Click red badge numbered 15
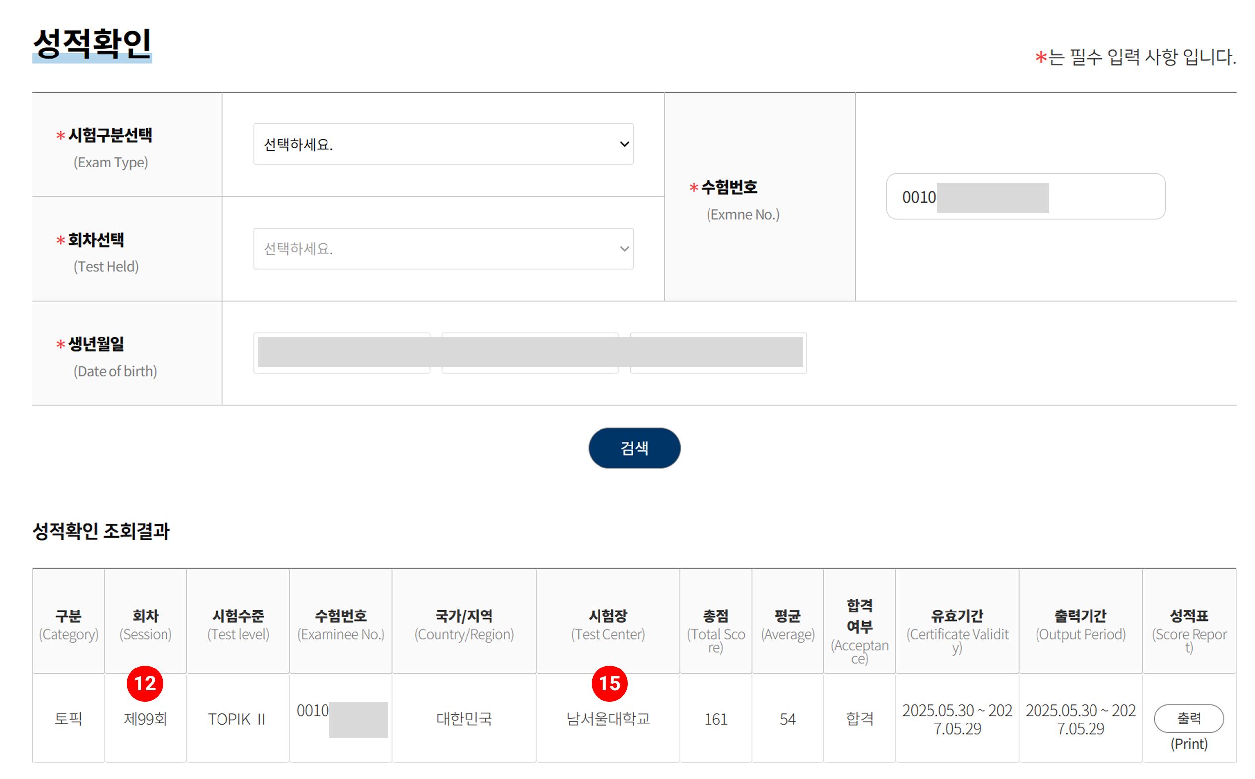 (609, 683)
